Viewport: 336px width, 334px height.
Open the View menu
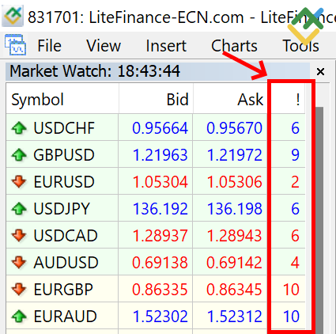pos(104,46)
